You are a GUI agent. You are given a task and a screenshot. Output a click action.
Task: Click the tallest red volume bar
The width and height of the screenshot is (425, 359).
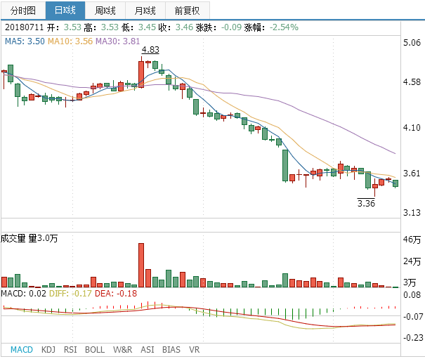click(141, 265)
